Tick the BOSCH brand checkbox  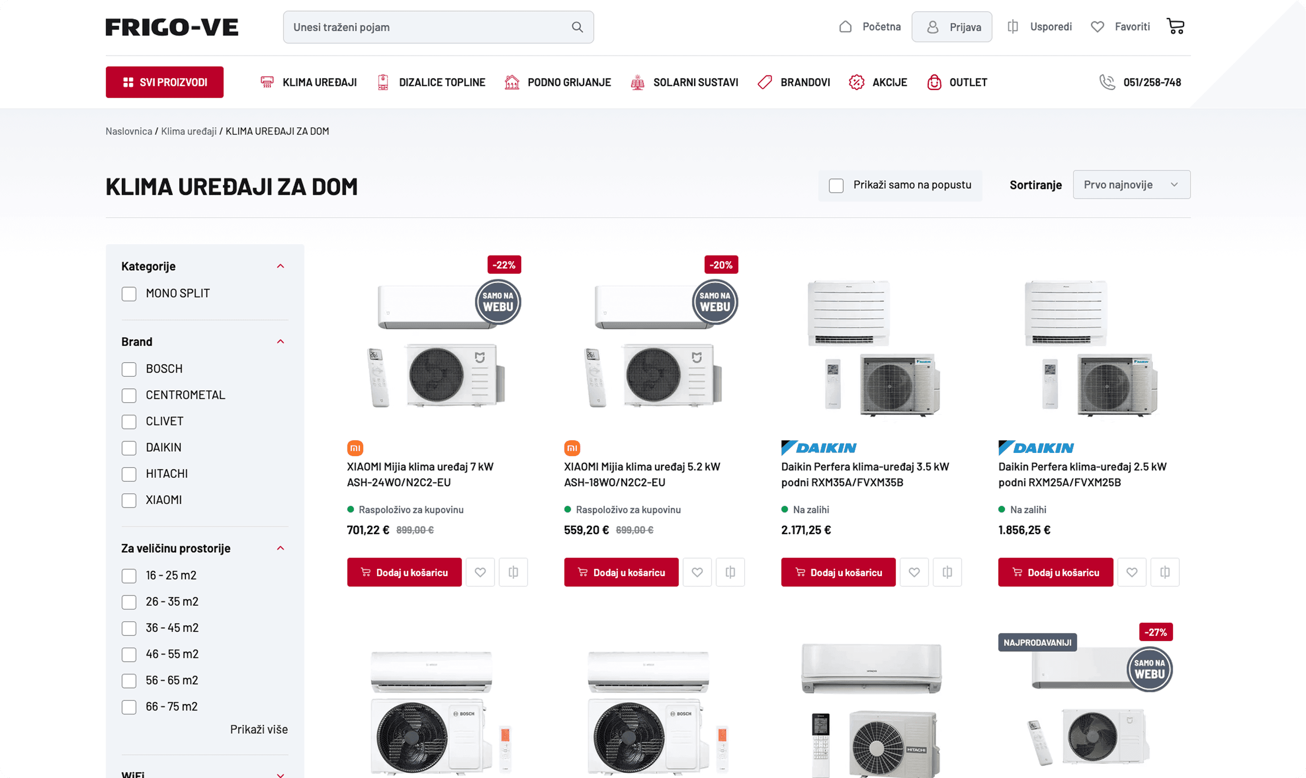(129, 370)
